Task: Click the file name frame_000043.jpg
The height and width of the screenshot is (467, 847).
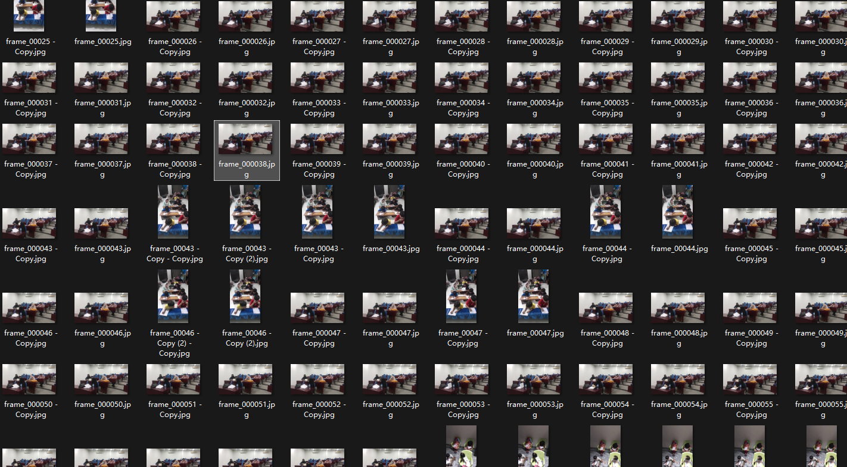Action: pyautogui.click(x=102, y=254)
